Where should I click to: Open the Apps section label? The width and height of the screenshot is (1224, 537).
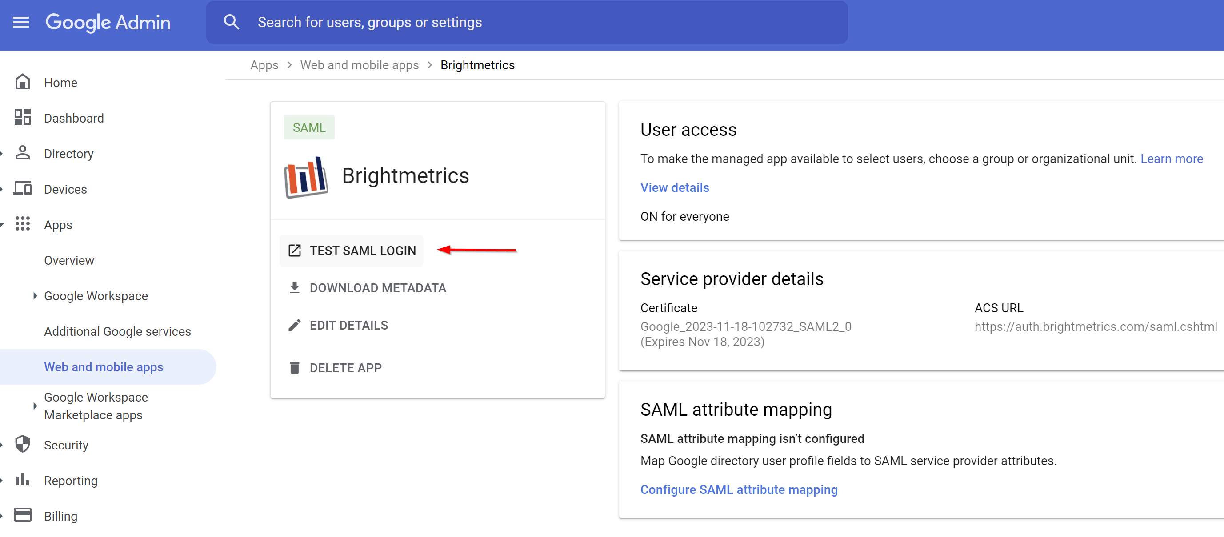pyautogui.click(x=58, y=225)
